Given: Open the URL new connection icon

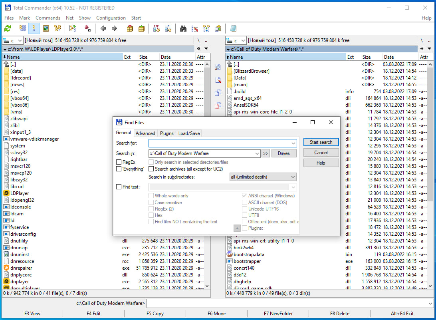Looking at the screenshot, I should (168, 28).
